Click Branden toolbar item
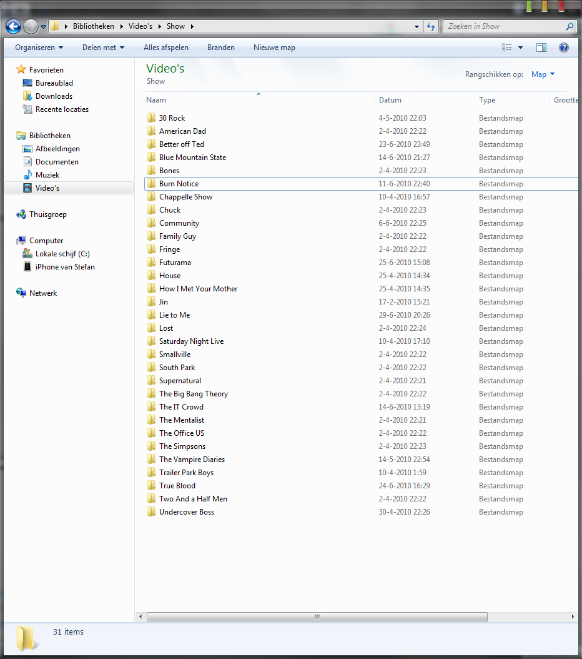 click(x=220, y=48)
